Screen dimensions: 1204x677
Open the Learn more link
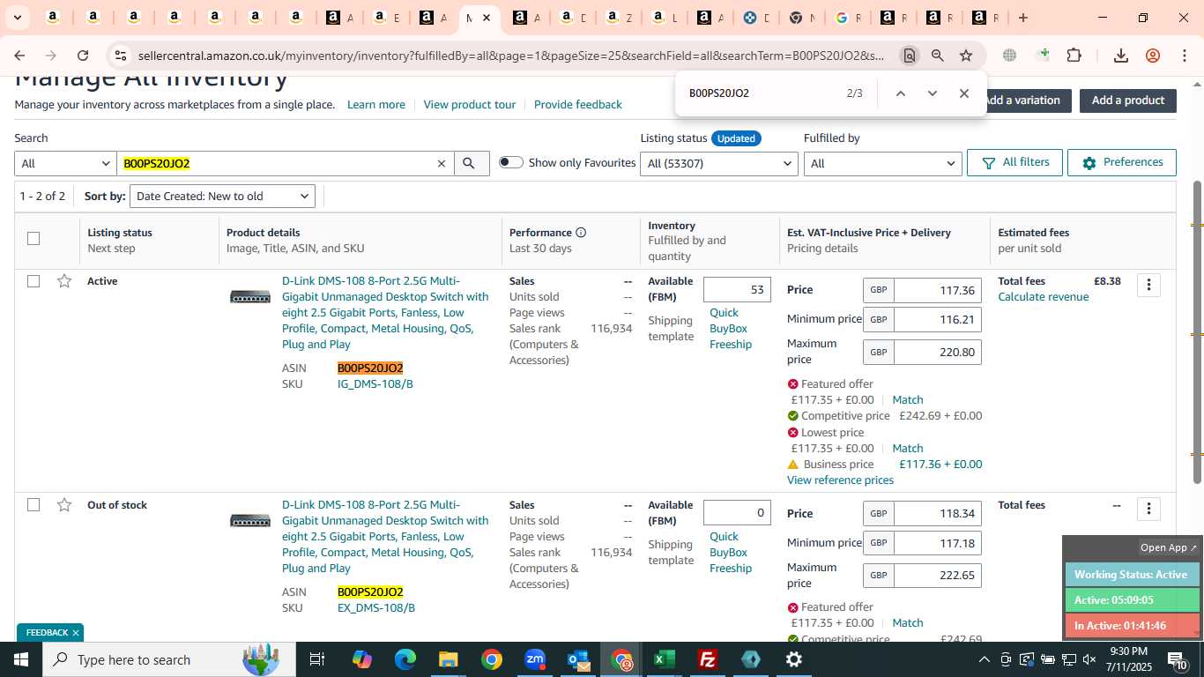[376, 104]
